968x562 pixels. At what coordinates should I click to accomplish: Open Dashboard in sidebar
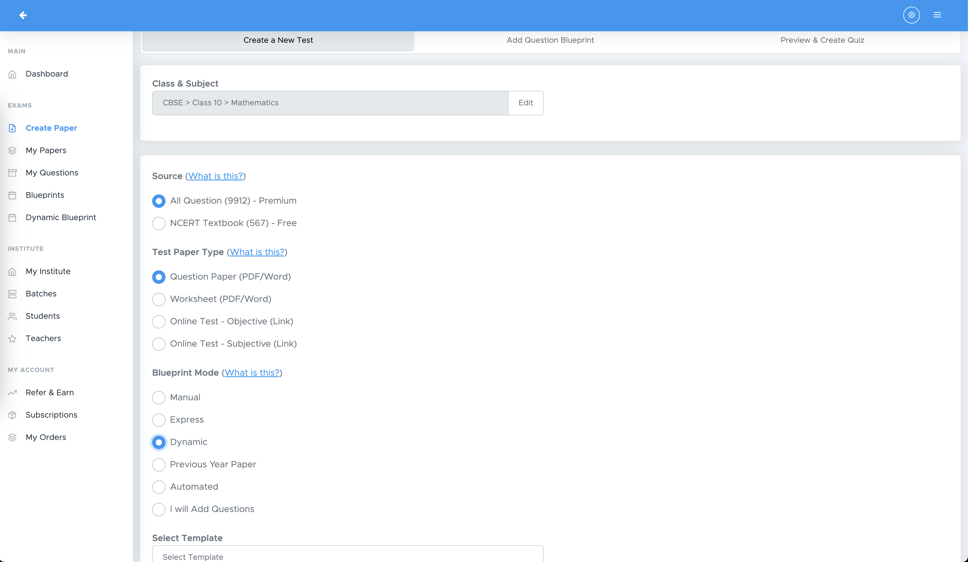(47, 74)
